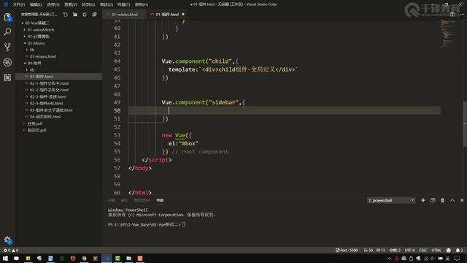Split the terminal pane
Screen dimensions: 467x263
pos(433,200)
